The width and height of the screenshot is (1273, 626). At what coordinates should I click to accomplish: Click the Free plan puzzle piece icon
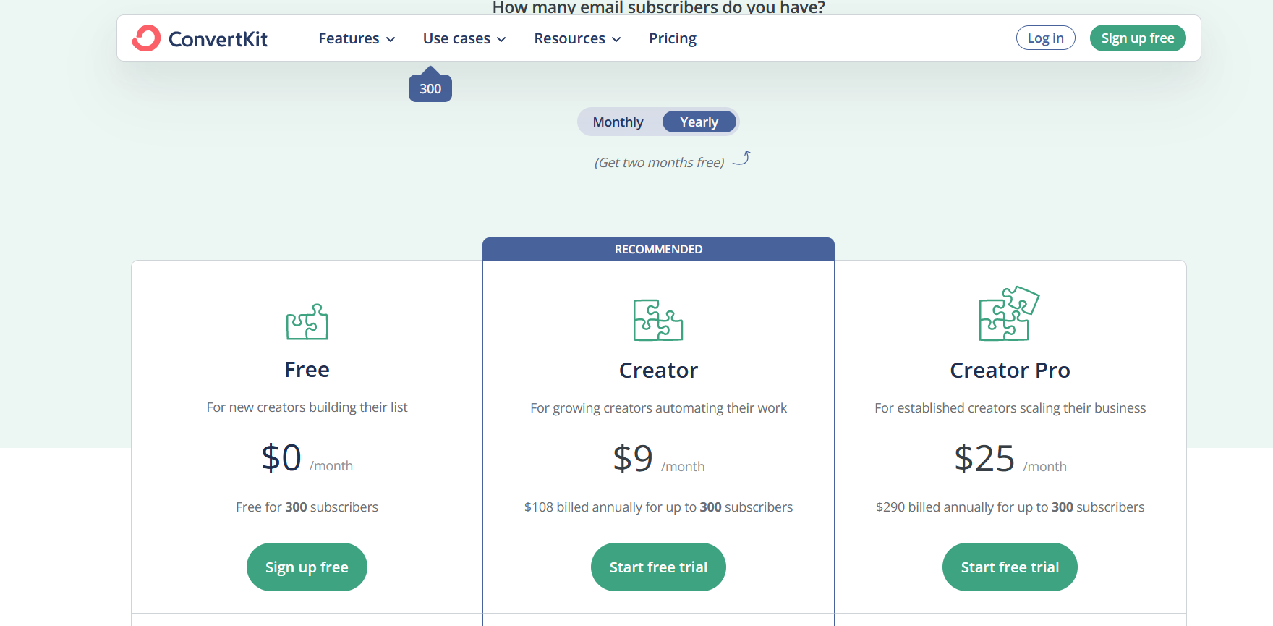coord(307,321)
